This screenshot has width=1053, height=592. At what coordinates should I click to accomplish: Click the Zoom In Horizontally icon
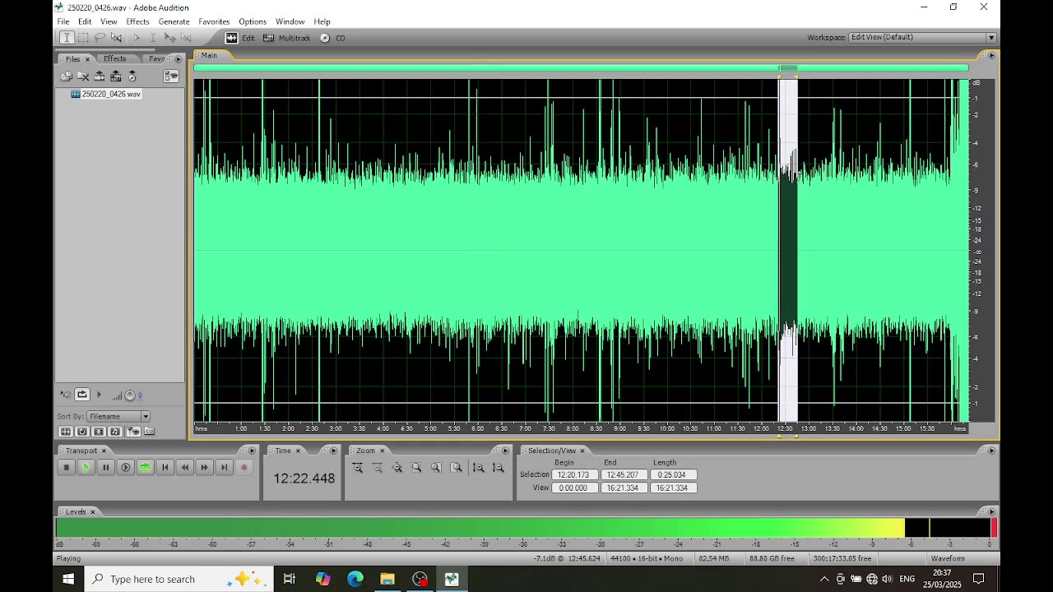coord(358,468)
